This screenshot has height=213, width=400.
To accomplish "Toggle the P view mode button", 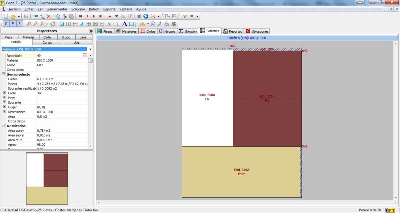I will (x=13, y=24).
